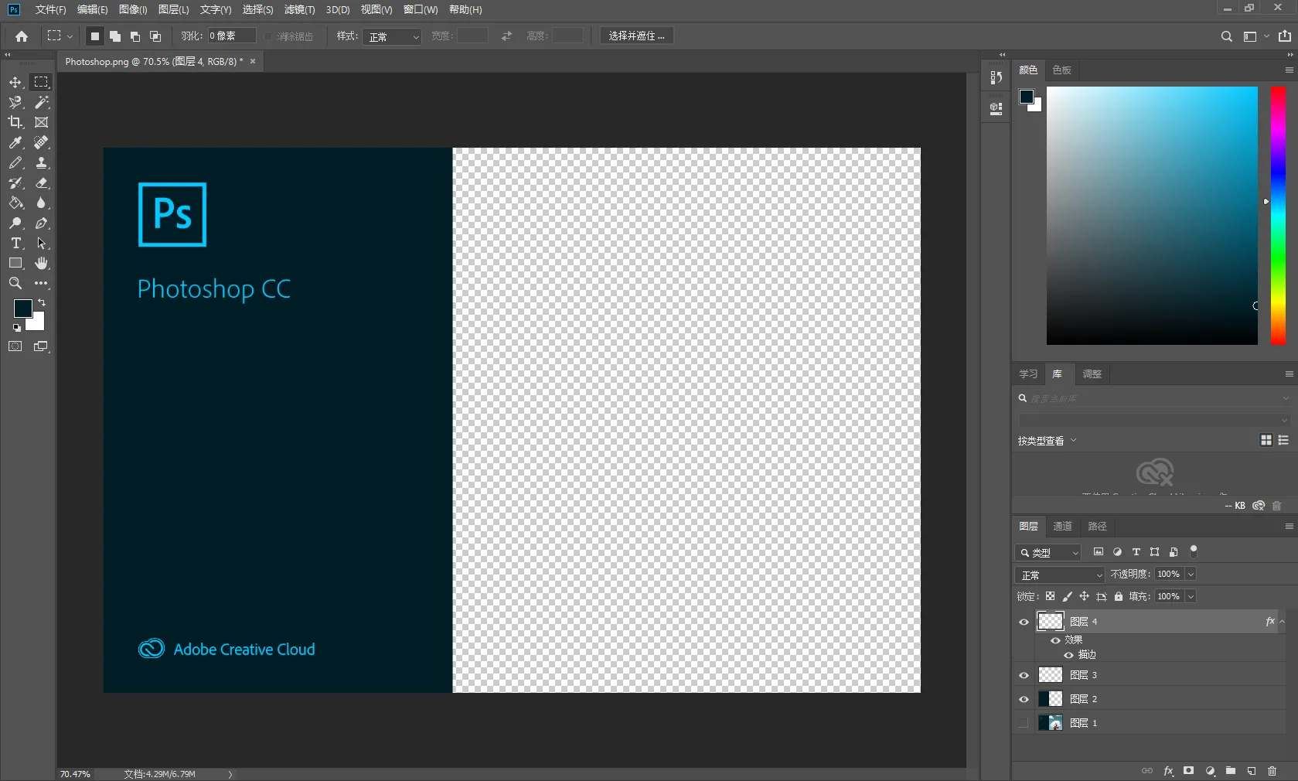
Task: Show hidden layer 图层 1
Action: (x=1024, y=723)
